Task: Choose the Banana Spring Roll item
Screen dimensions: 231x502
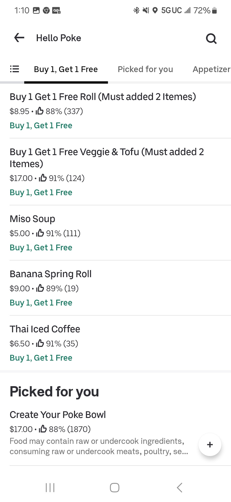Action: 51,274
